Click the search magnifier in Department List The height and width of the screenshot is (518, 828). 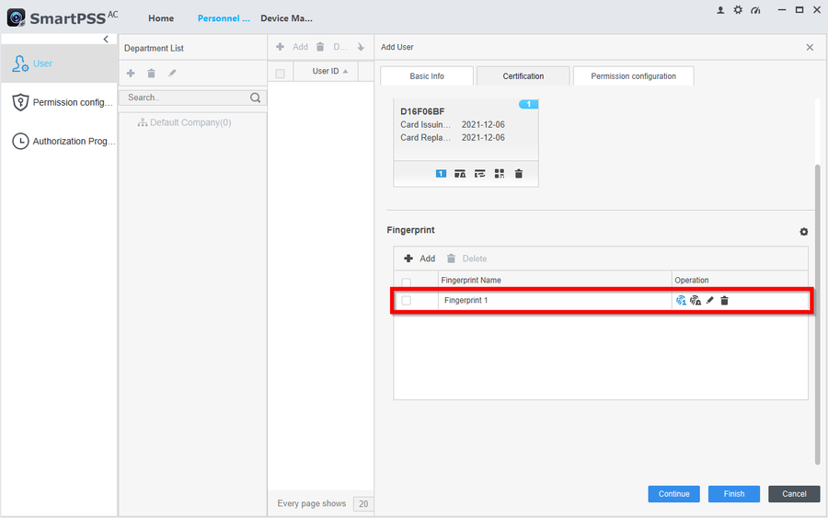pyautogui.click(x=255, y=98)
